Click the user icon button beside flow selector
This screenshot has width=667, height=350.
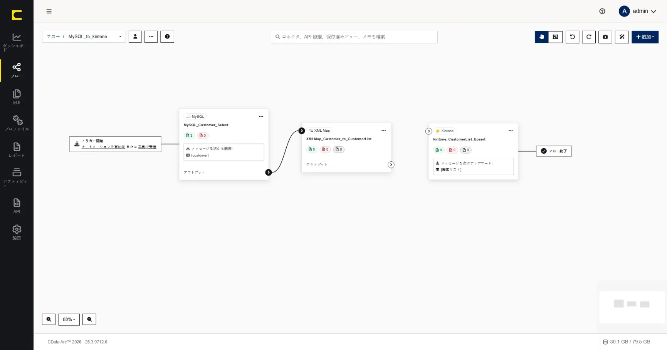coord(135,37)
